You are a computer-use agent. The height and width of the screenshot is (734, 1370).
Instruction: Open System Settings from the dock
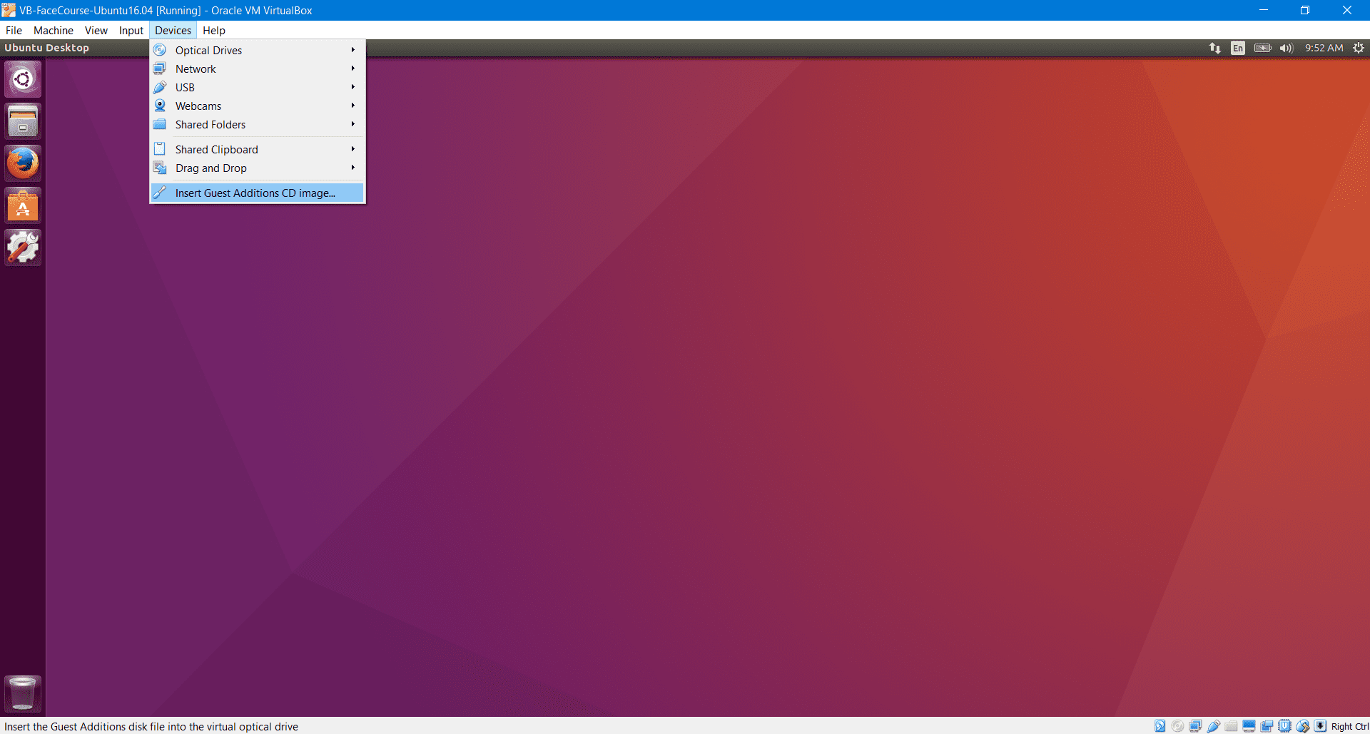(23, 248)
